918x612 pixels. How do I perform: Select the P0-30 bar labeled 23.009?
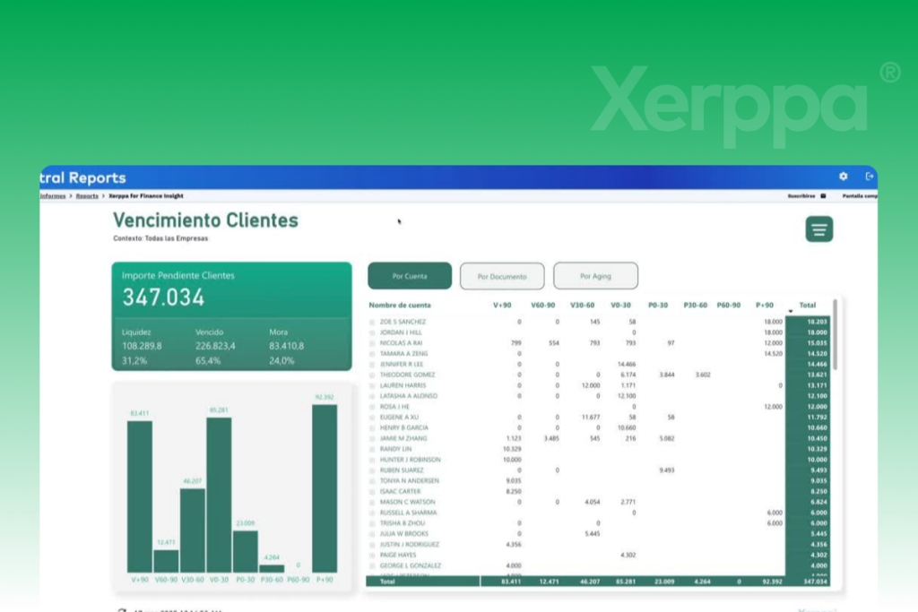click(246, 551)
